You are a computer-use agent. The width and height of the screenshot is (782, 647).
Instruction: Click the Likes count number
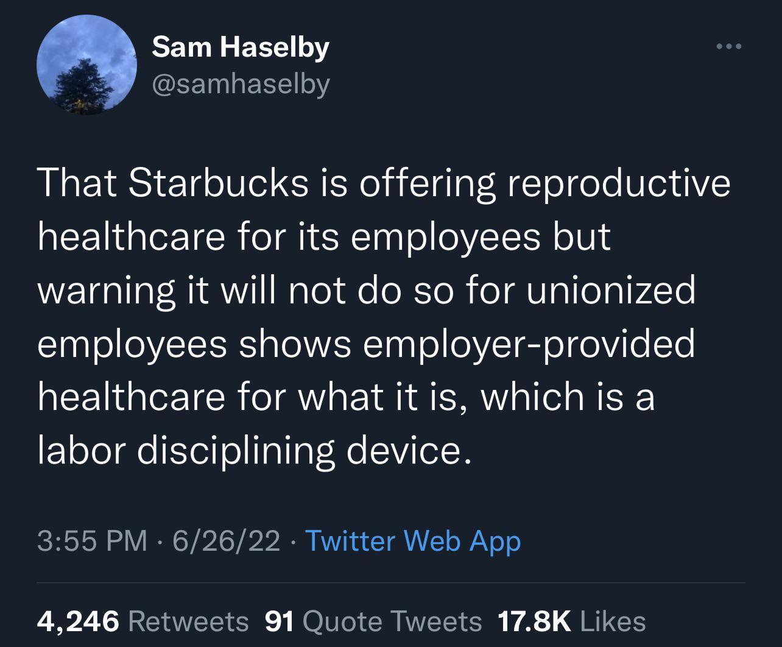pos(535,621)
